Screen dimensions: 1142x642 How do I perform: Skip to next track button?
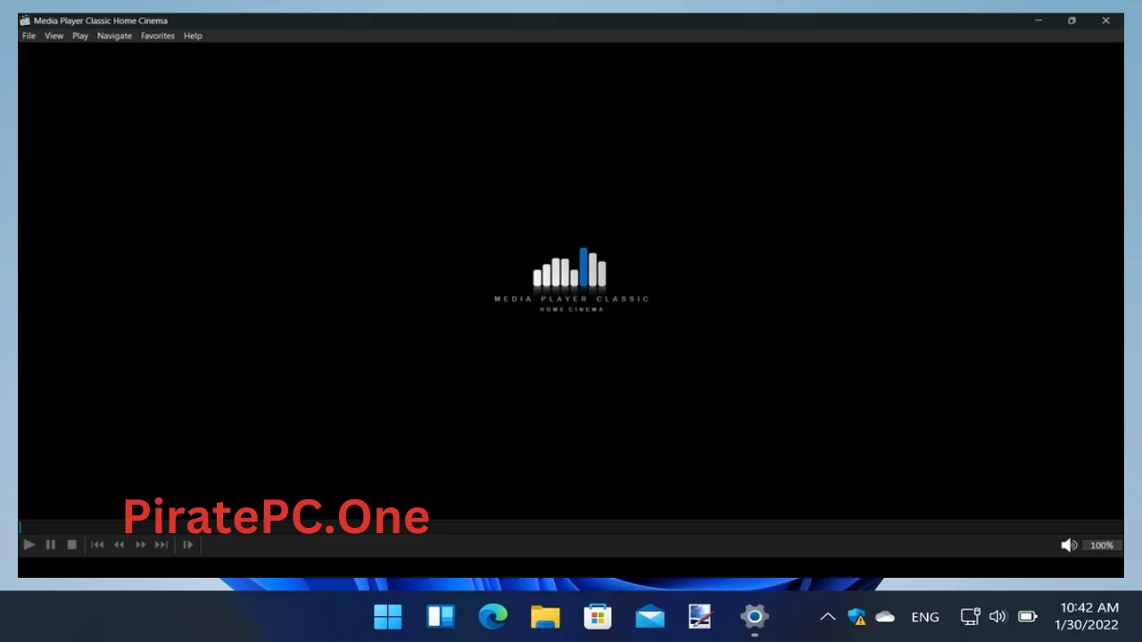[x=161, y=545]
